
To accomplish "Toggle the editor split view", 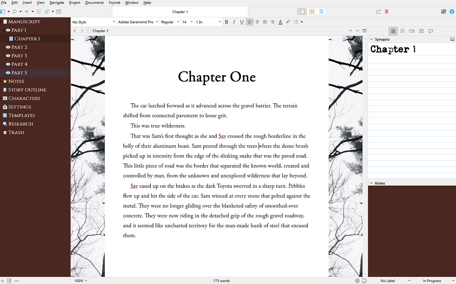I will click(x=364, y=31).
